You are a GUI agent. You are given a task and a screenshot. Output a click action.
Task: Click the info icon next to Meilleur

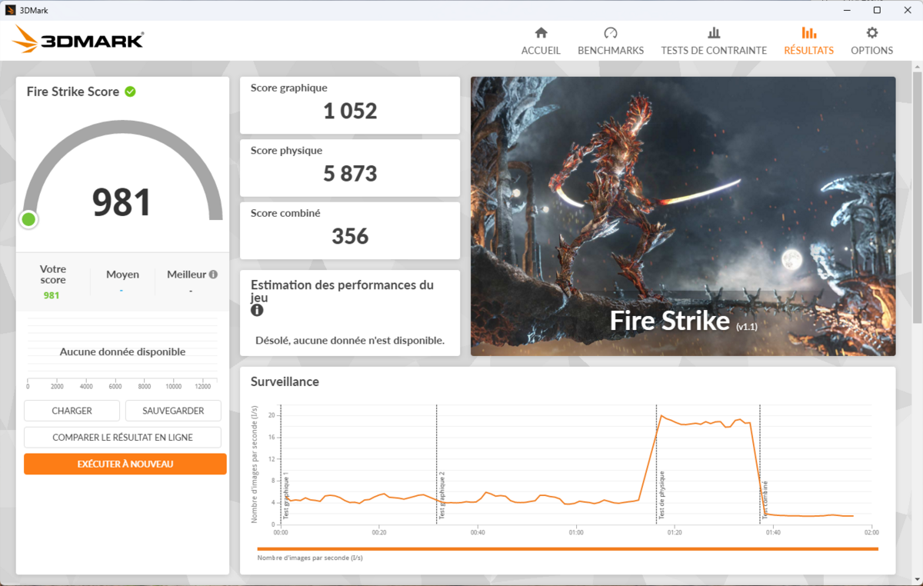(213, 274)
